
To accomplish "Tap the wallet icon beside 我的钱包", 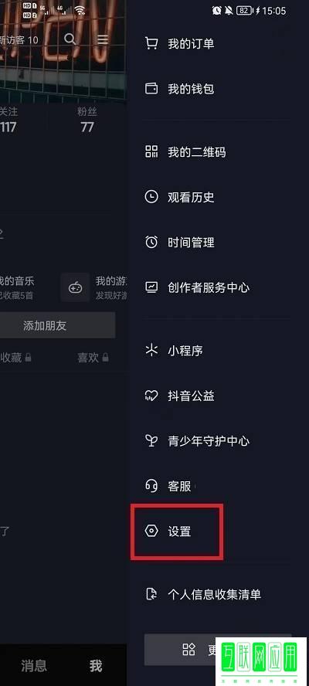I will click(x=151, y=89).
